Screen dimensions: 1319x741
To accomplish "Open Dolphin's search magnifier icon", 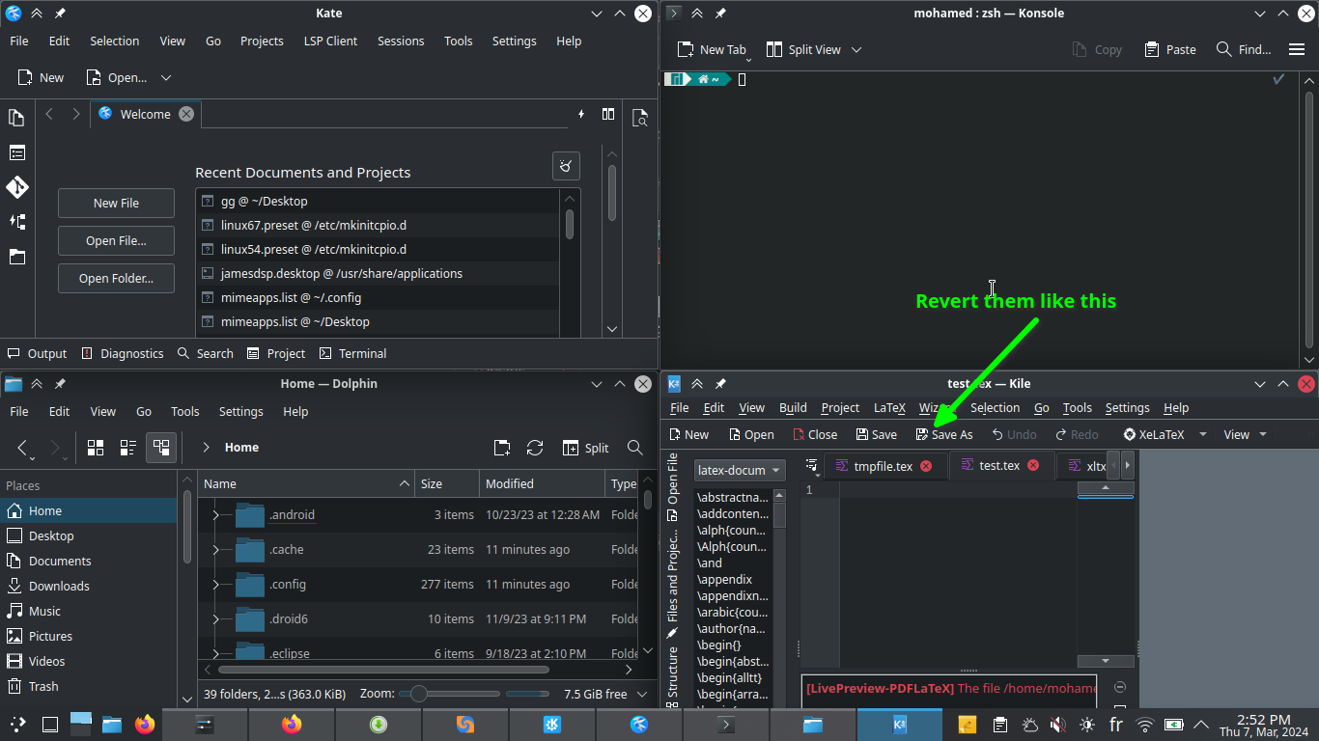I will coord(634,448).
